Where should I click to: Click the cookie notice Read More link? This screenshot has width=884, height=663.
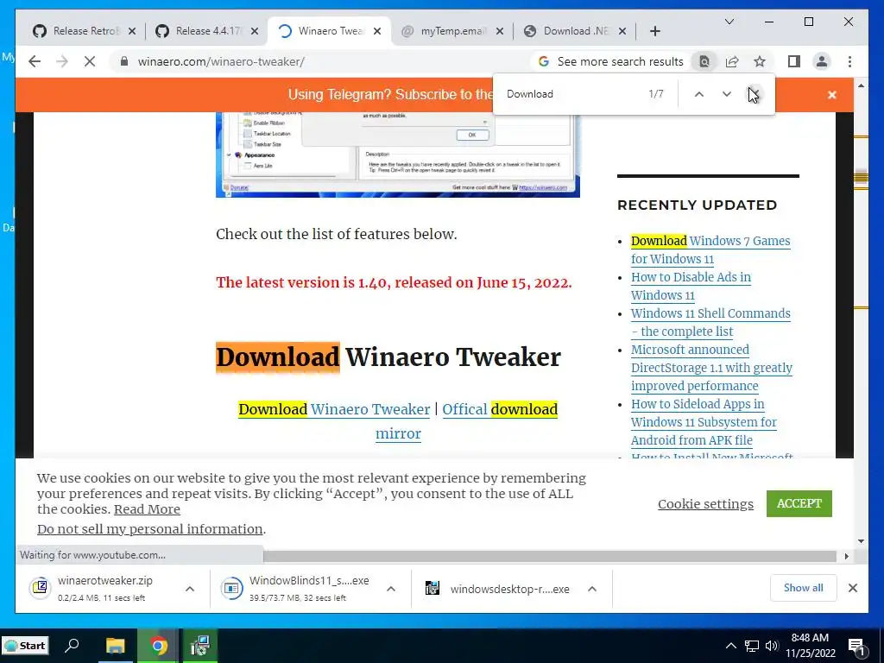(x=147, y=509)
